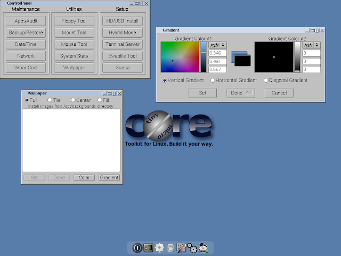Open the rgb dropdown for Gradient Color #1

point(217,45)
